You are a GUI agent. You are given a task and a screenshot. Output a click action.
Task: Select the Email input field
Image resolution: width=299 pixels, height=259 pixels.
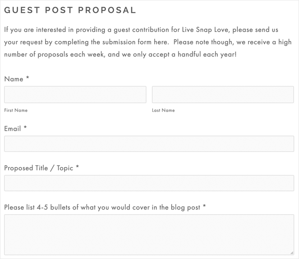pyautogui.click(x=149, y=144)
